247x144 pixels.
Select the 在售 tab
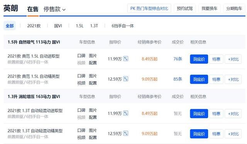[33, 9]
